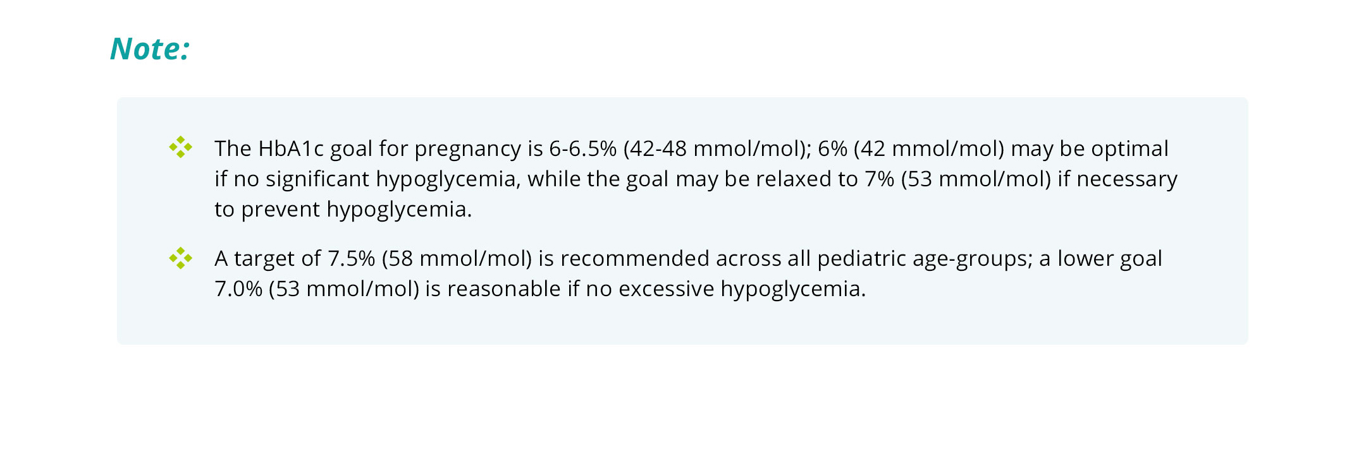Click the green diamond bullet beside the pregnancy note
The width and height of the screenshot is (1366, 459).
pyautogui.click(x=181, y=148)
